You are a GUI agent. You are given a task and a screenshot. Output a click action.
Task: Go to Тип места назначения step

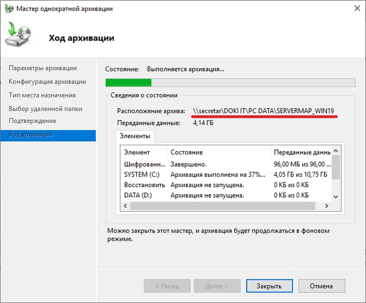[x=42, y=95]
